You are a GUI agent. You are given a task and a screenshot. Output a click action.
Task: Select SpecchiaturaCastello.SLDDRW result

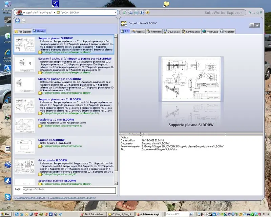[x=64, y=182]
